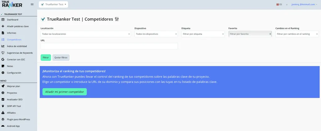The width and height of the screenshot is (321, 131).
Task: Open Filtrar por cambios en el ranking dropdown
Action: (297, 34)
